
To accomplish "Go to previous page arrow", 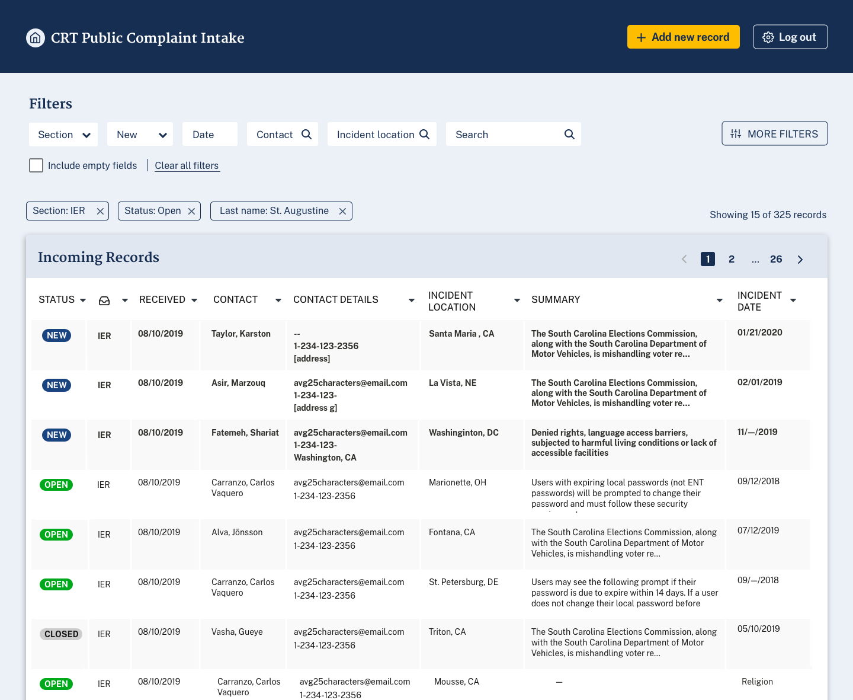I will click(684, 259).
